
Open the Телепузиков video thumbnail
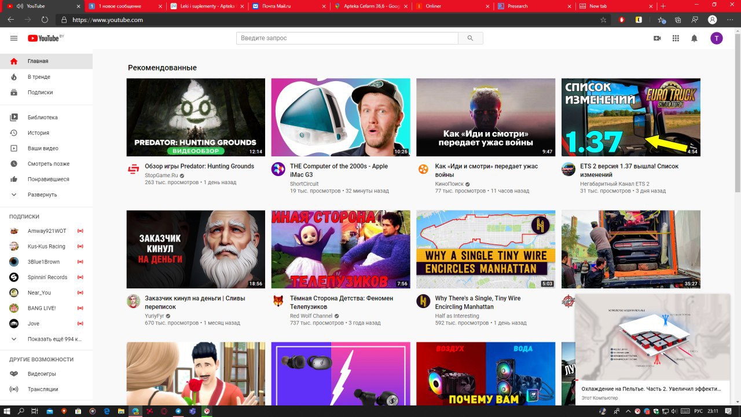click(x=340, y=250)
